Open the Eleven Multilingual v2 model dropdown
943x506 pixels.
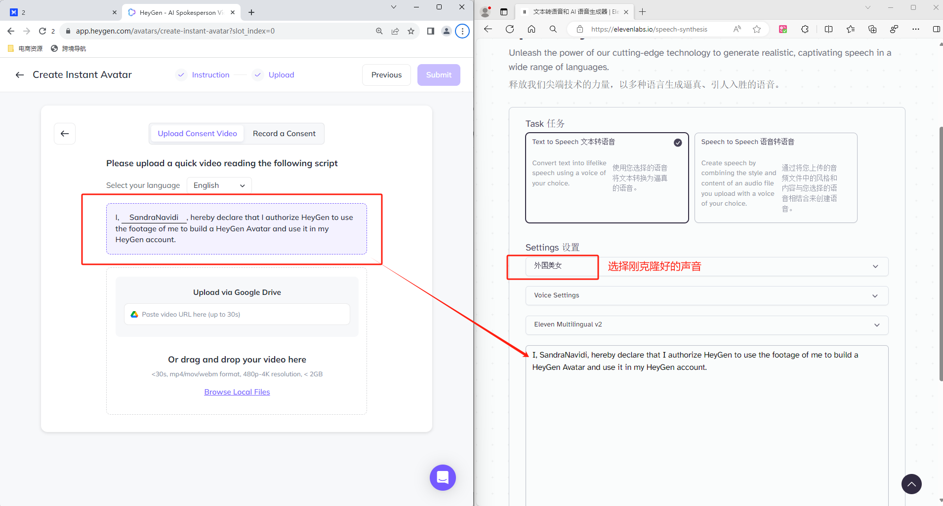(x=707, y=325)
